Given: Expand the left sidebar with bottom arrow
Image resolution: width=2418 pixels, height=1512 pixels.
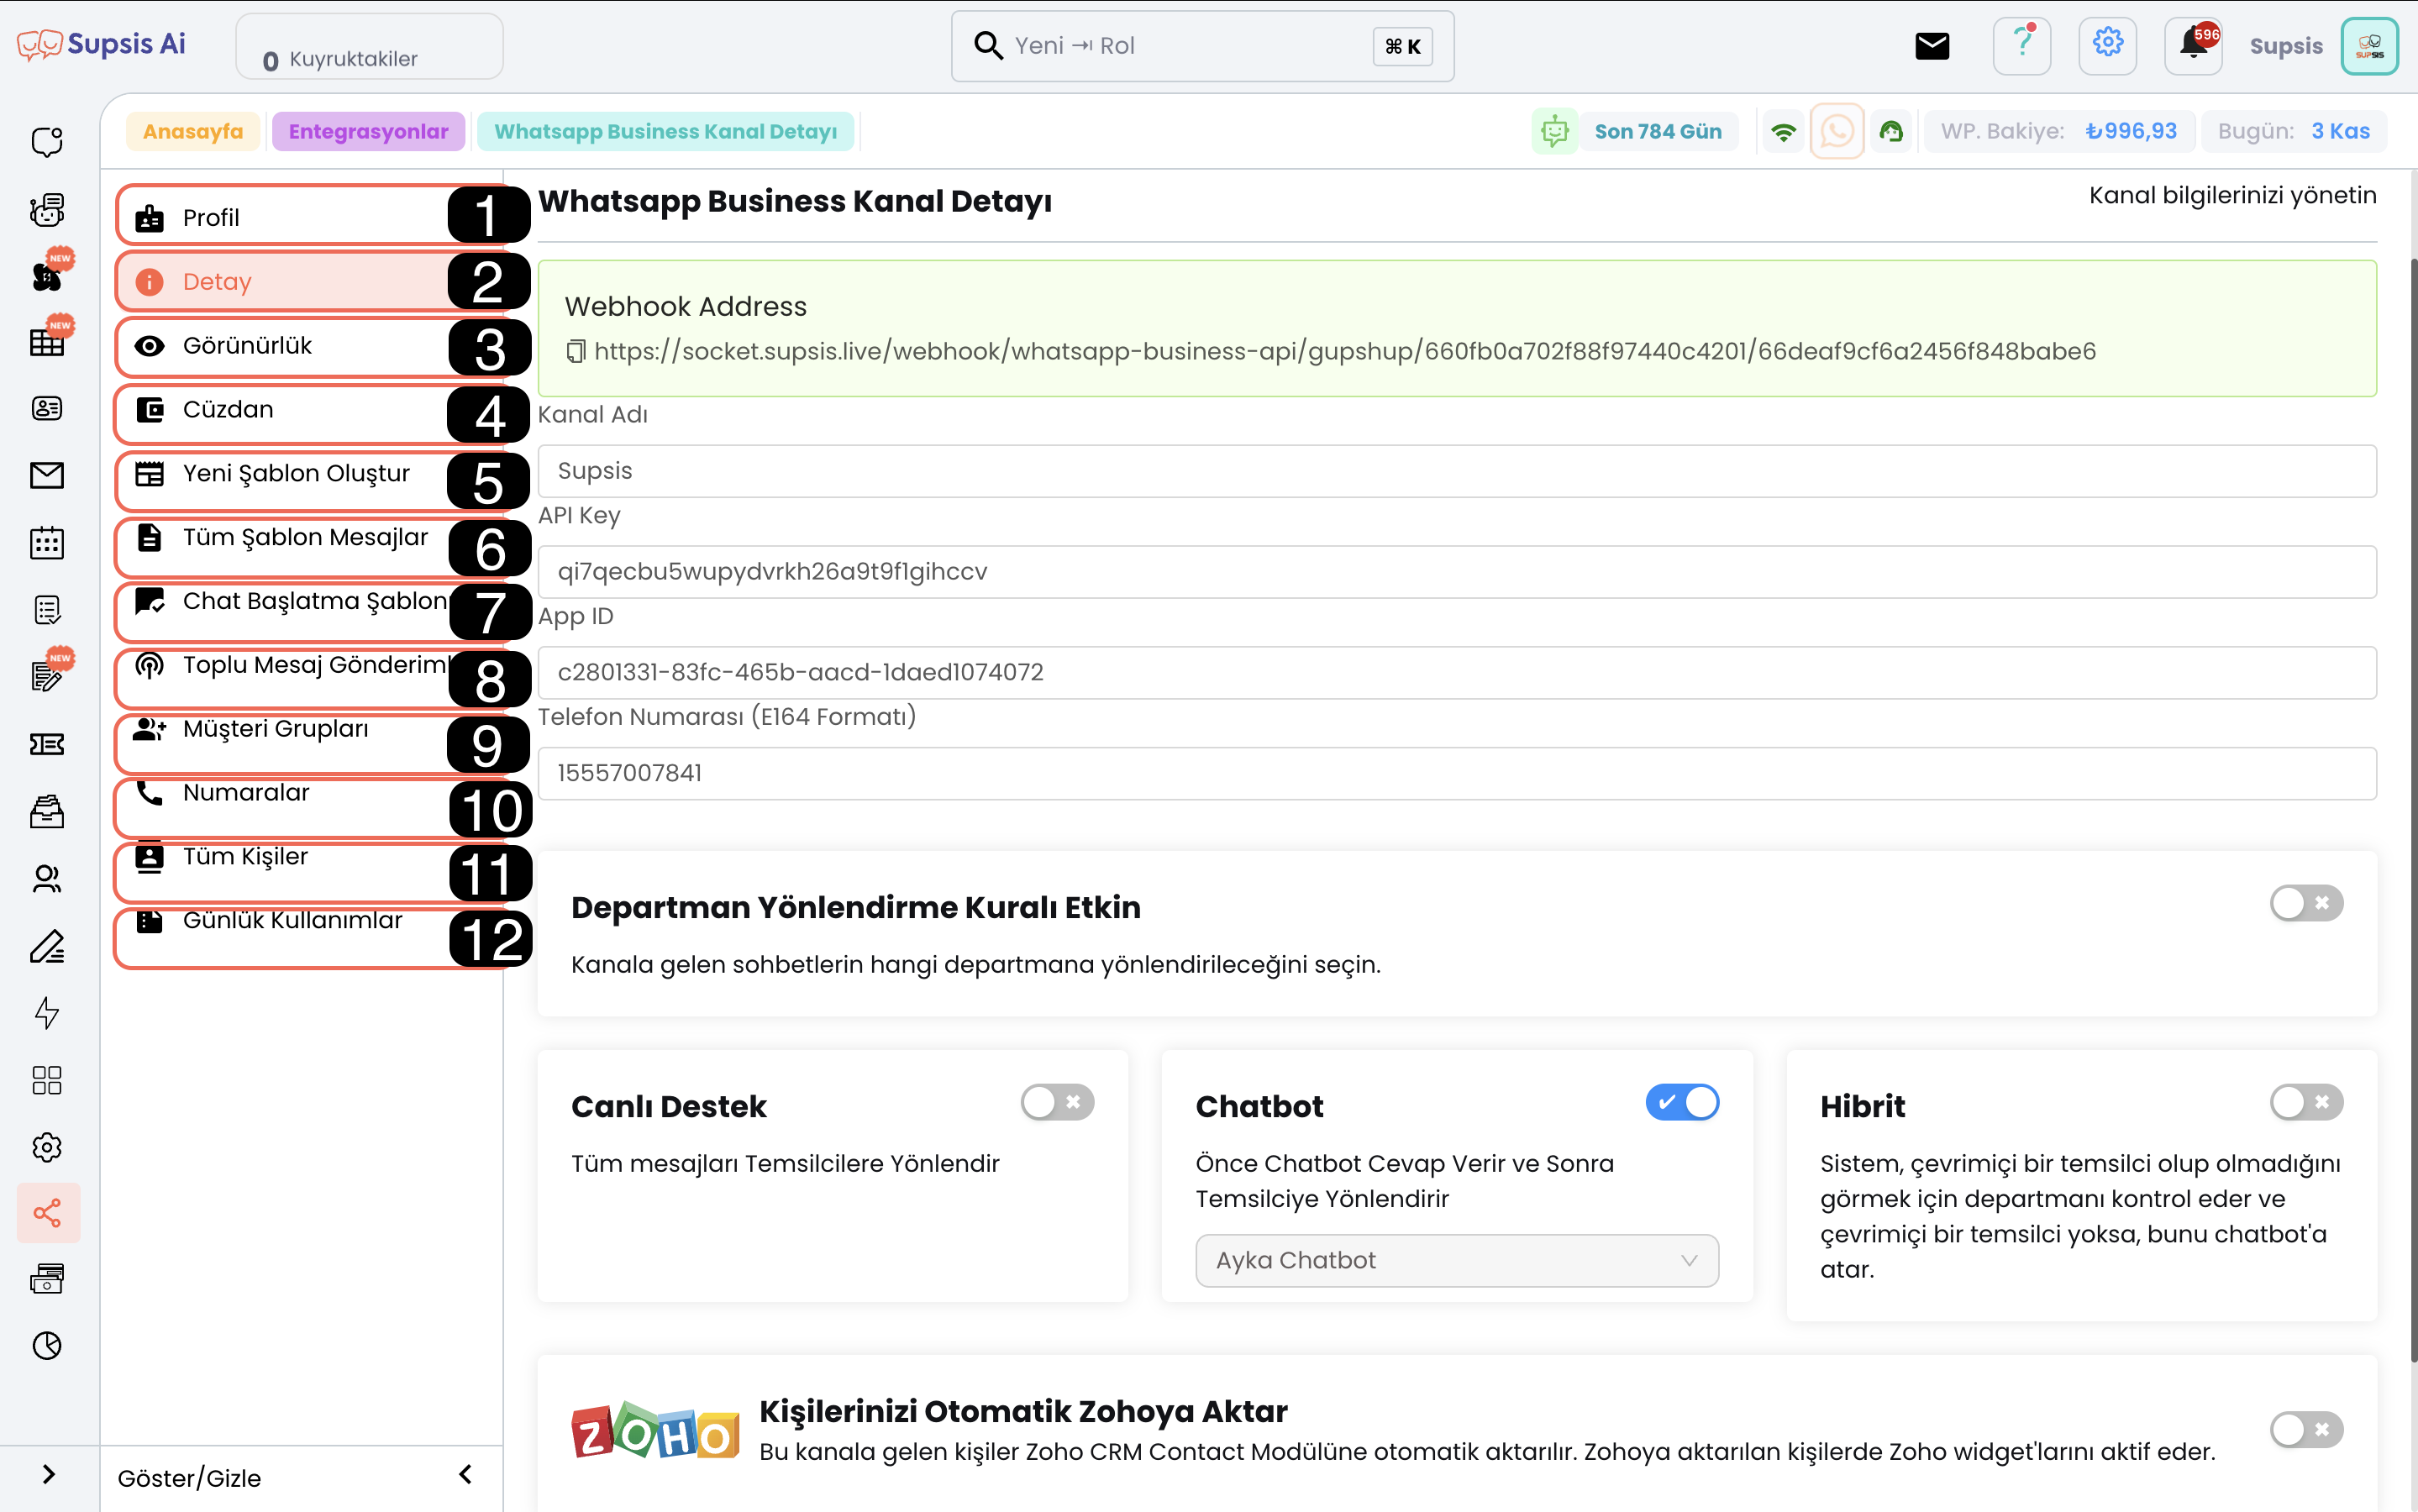Looking at the screenshot, I should [48, 1474].
